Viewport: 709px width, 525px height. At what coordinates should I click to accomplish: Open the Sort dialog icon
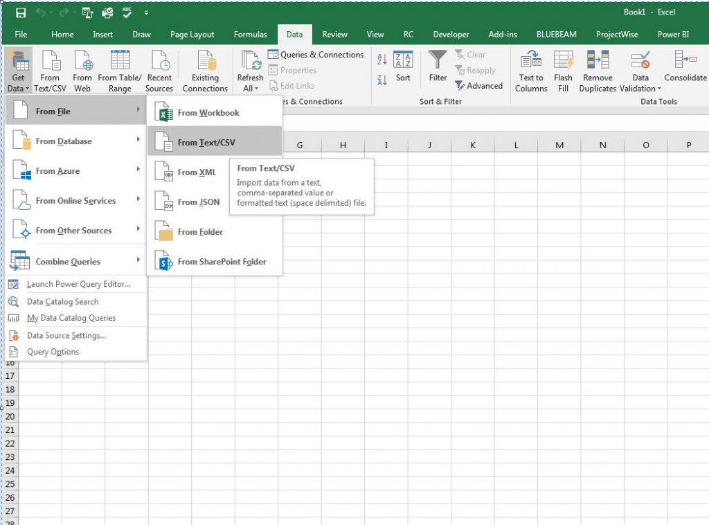pyautogui.click(x=403, y=66)
